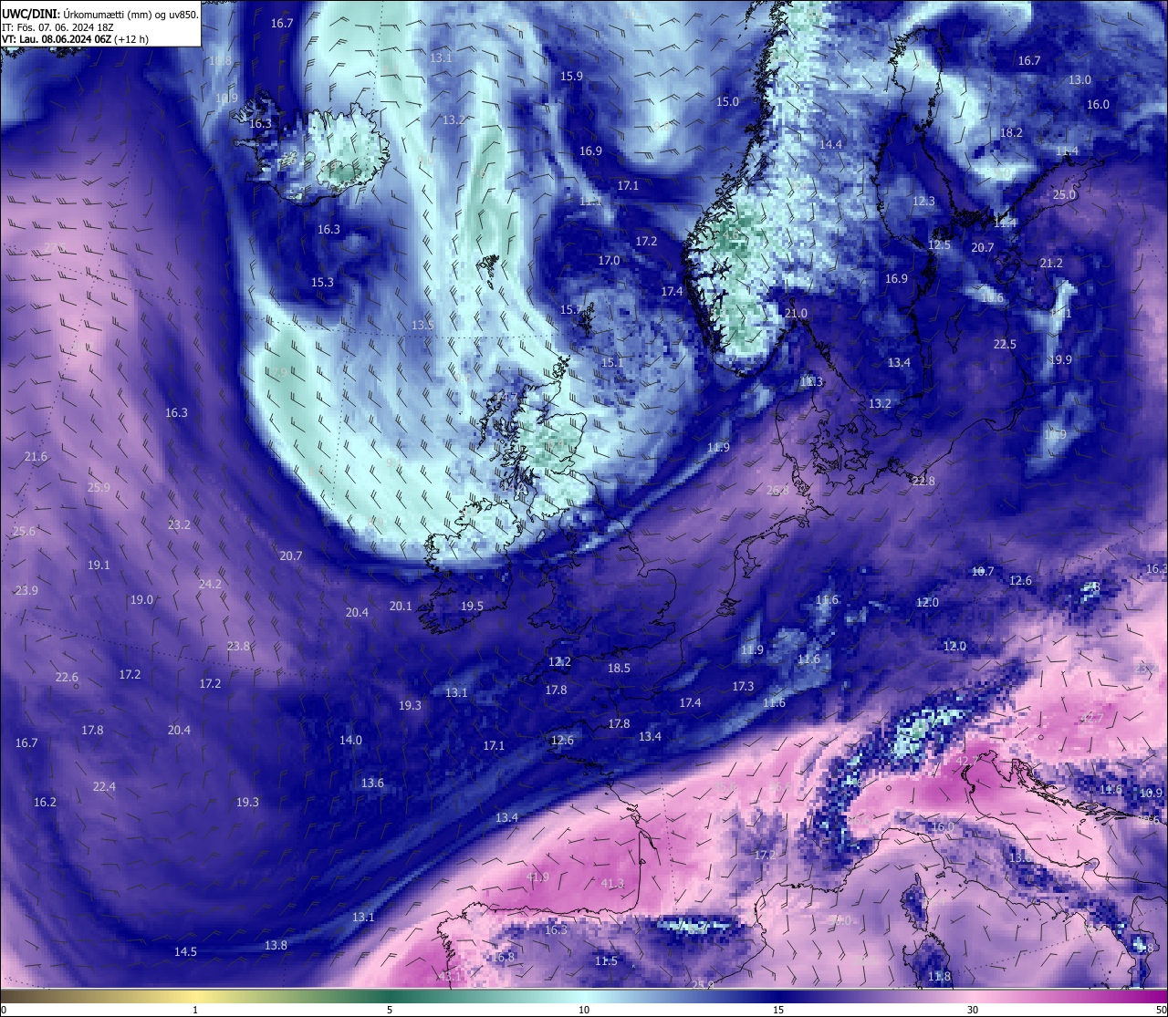Click the 17.3 value label

(x=743, y=687)
